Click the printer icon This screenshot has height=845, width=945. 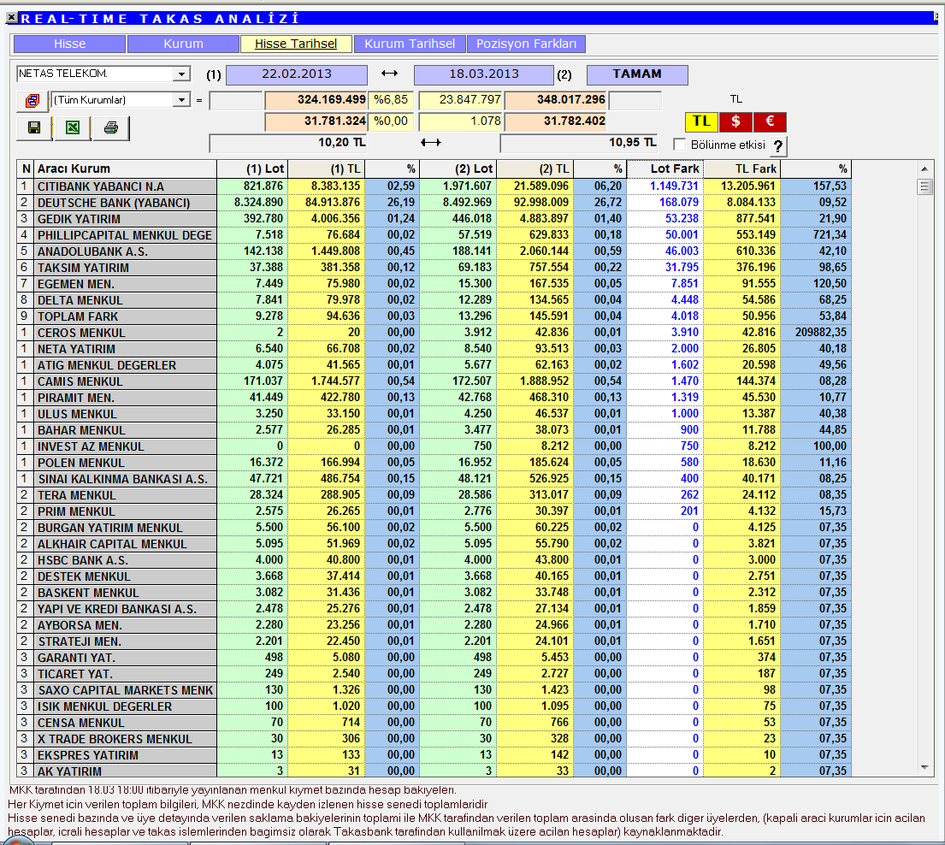111,127
